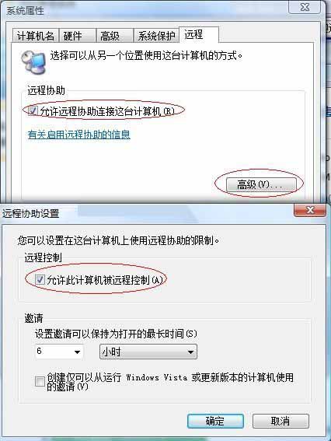Toggle 允许远程协助连接这台计算机 checkbox
Image resolution: width=331 pixels, height=441 pixels.
pyautogui.click(x=33, y=110)
